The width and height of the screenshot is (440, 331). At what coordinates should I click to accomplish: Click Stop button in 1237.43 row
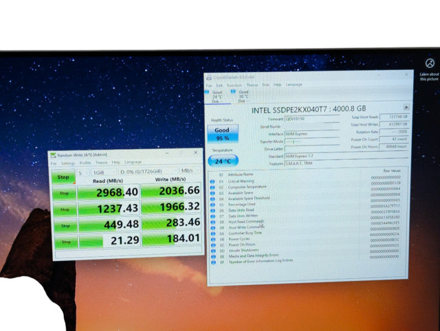[x=65, y=210]
